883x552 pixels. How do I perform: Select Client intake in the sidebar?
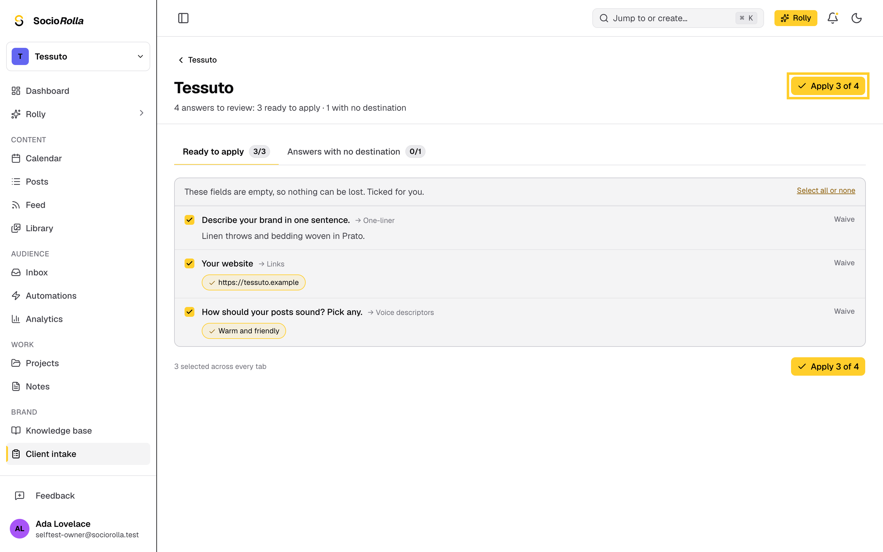click(78, 454)
